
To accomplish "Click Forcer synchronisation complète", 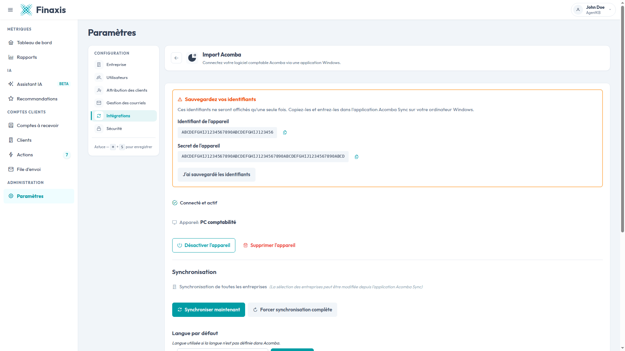I will tap(292, 310).
